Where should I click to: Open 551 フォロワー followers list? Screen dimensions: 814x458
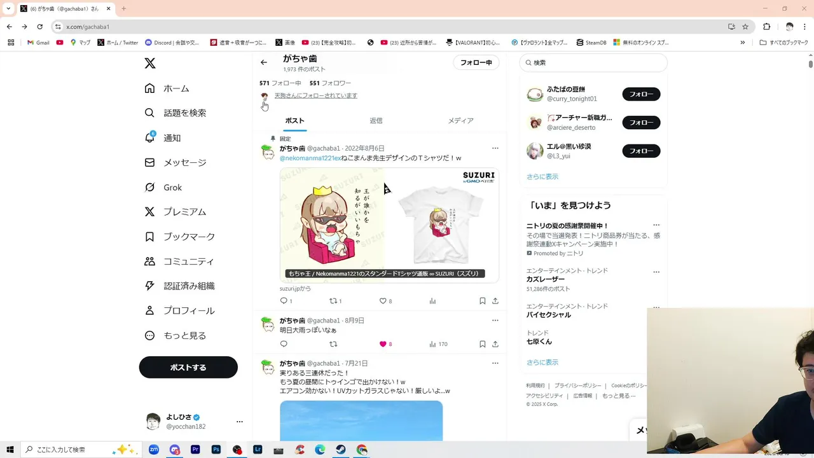[330, 83]
